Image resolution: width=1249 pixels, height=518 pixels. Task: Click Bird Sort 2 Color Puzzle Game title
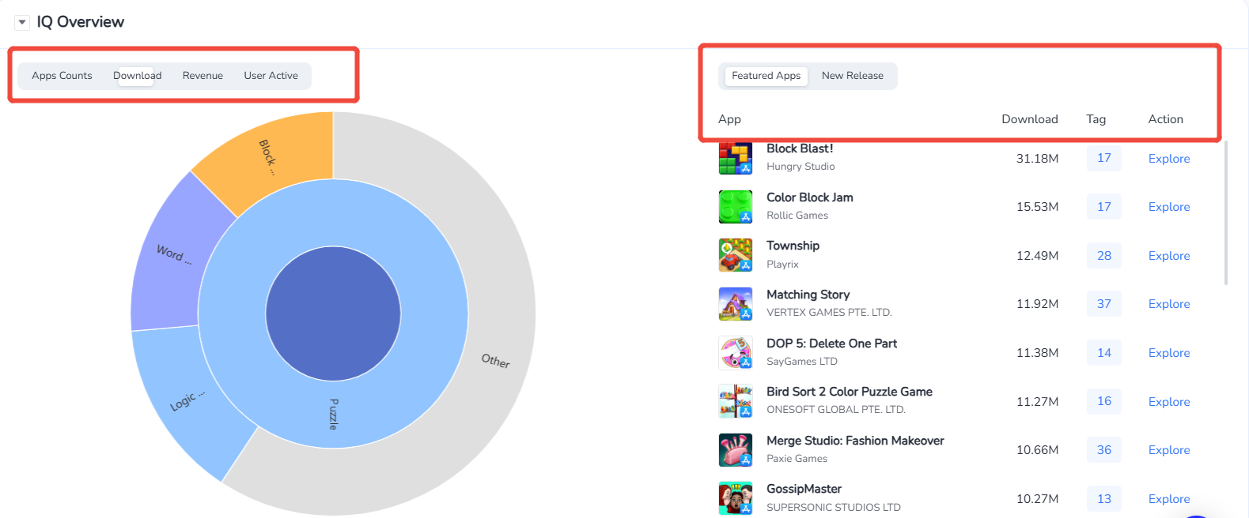[x=850, y=392]
